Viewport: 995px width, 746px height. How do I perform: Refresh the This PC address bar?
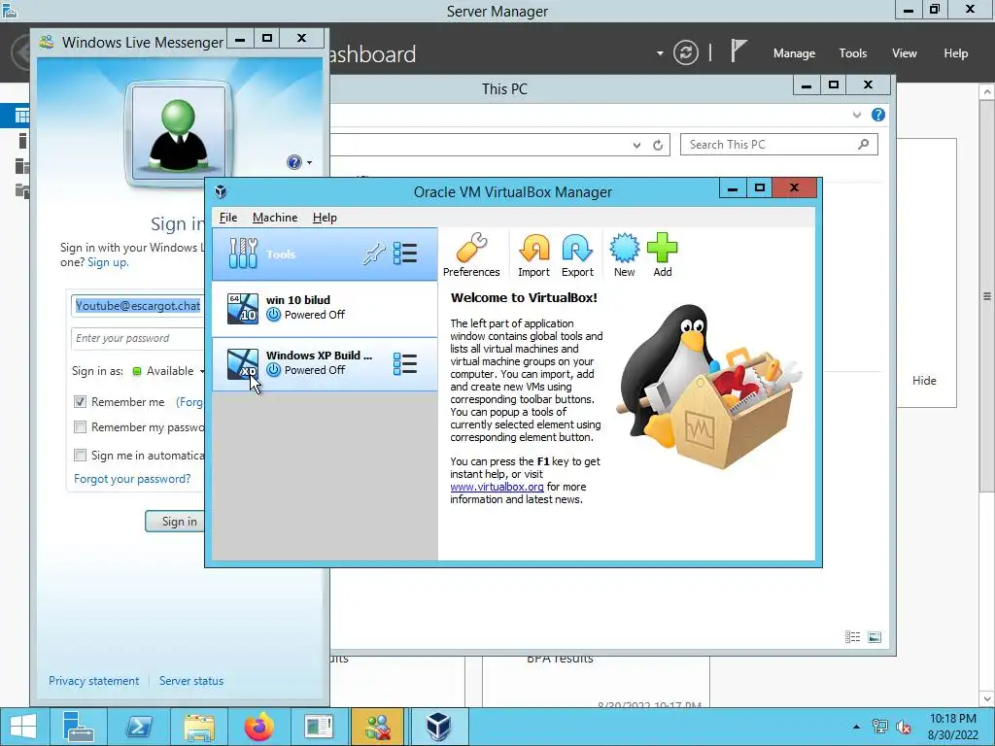pyautogui.click(x=658, y=146)
